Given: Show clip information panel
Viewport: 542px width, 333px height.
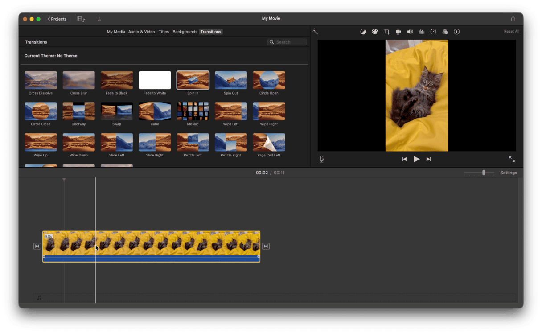Looking at the screenshot, I should click(456, 32).
